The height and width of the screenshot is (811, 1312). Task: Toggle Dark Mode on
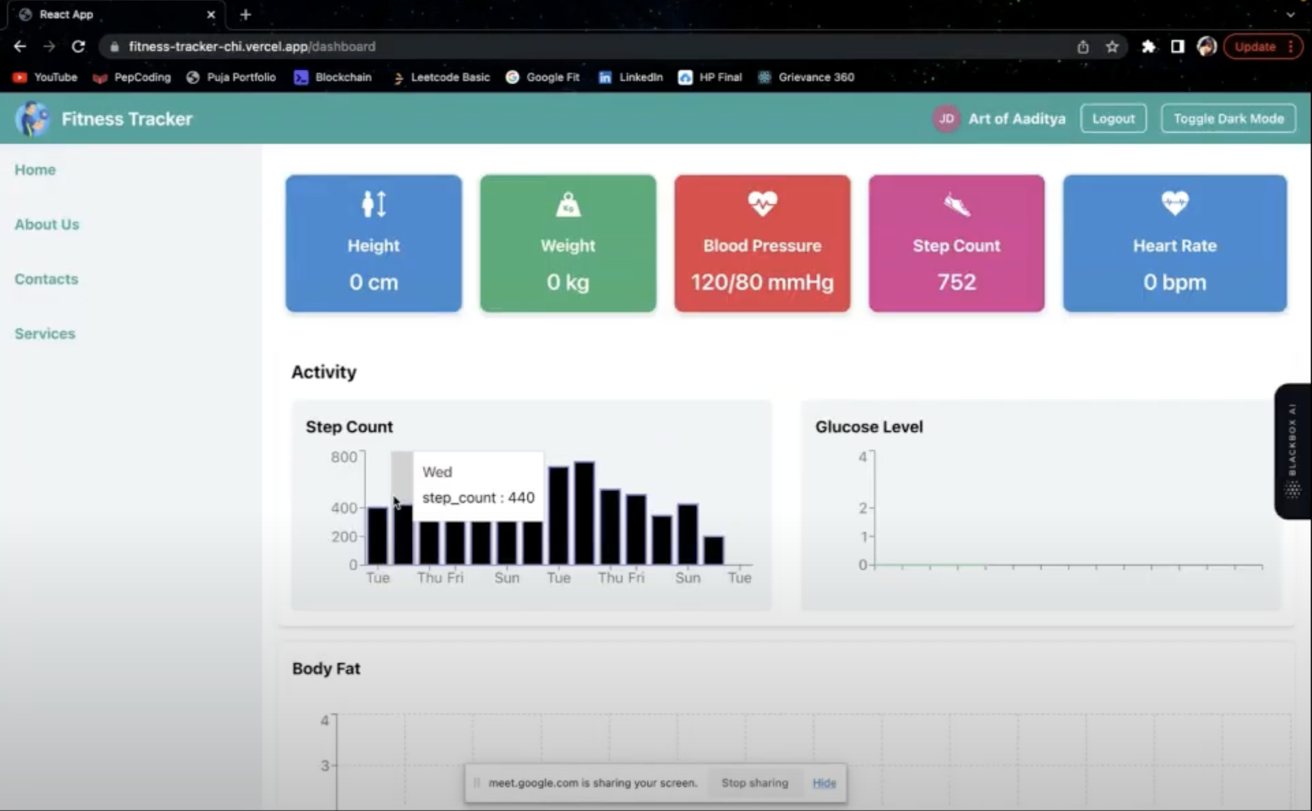pos(1228,119)
